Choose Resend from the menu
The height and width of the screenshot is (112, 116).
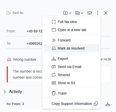pyautogui.click(x=71, y=75)
